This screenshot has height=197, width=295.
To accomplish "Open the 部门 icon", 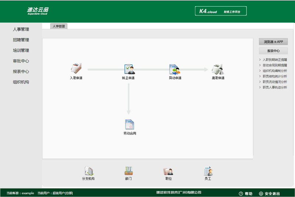I will [128, 171].
